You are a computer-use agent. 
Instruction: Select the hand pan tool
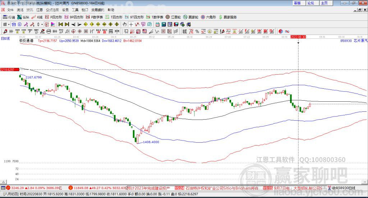pyautogui.click(x=125, y=24)
